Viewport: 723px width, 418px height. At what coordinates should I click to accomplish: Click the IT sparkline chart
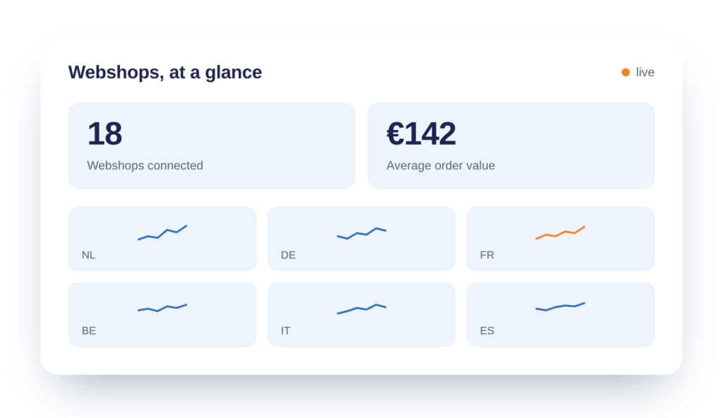(x=361, y=309)
